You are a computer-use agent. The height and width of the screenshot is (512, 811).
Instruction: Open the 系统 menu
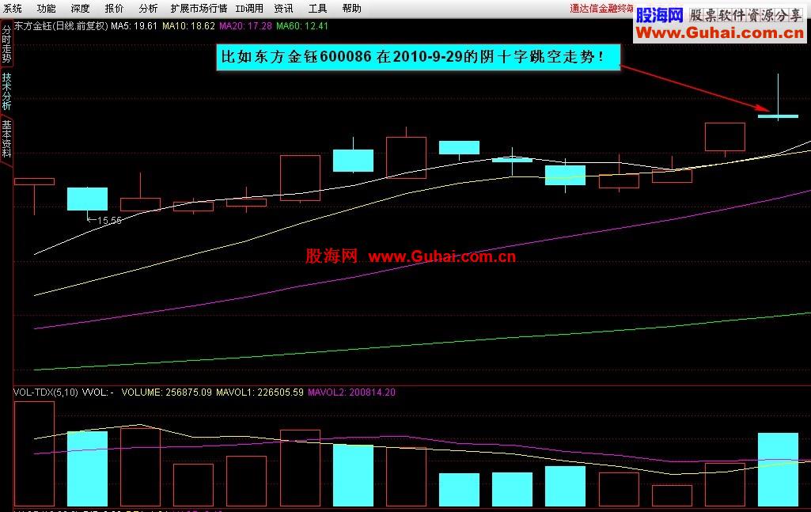13,8
